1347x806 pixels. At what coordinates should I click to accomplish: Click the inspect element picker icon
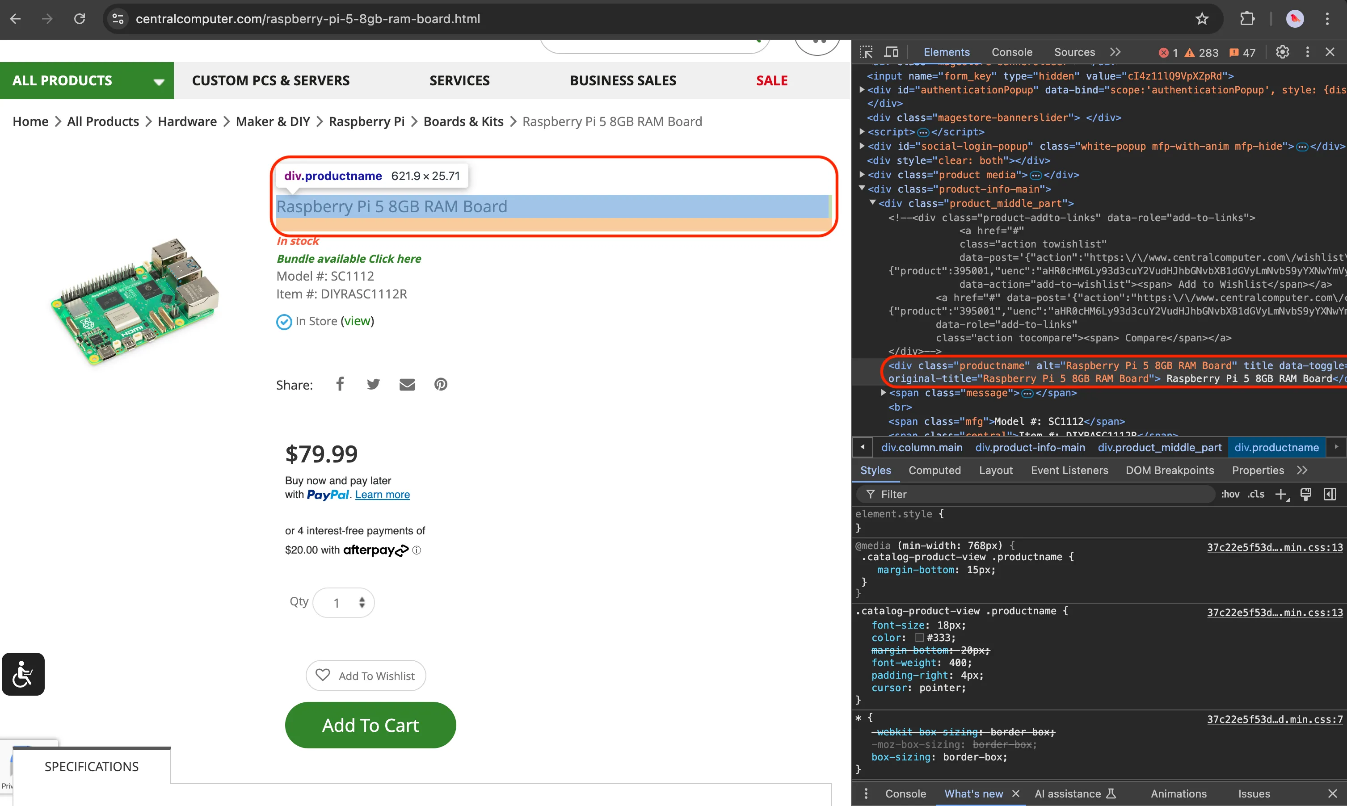point(866,52)
